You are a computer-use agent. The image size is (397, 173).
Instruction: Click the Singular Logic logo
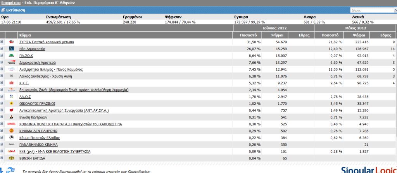tap(369, 170)
